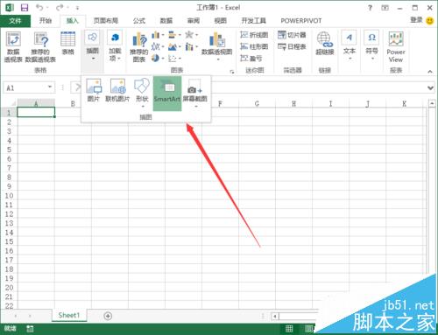Insert a column chart from the charts group
Image resolution: width=438 pixels, height=335 pixels.
point(158,35)
